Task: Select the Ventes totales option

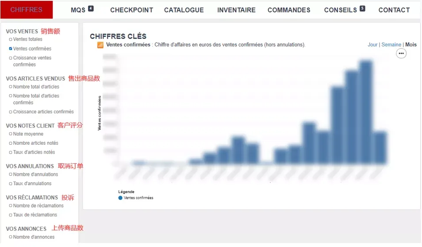Action: coord(11,39)
